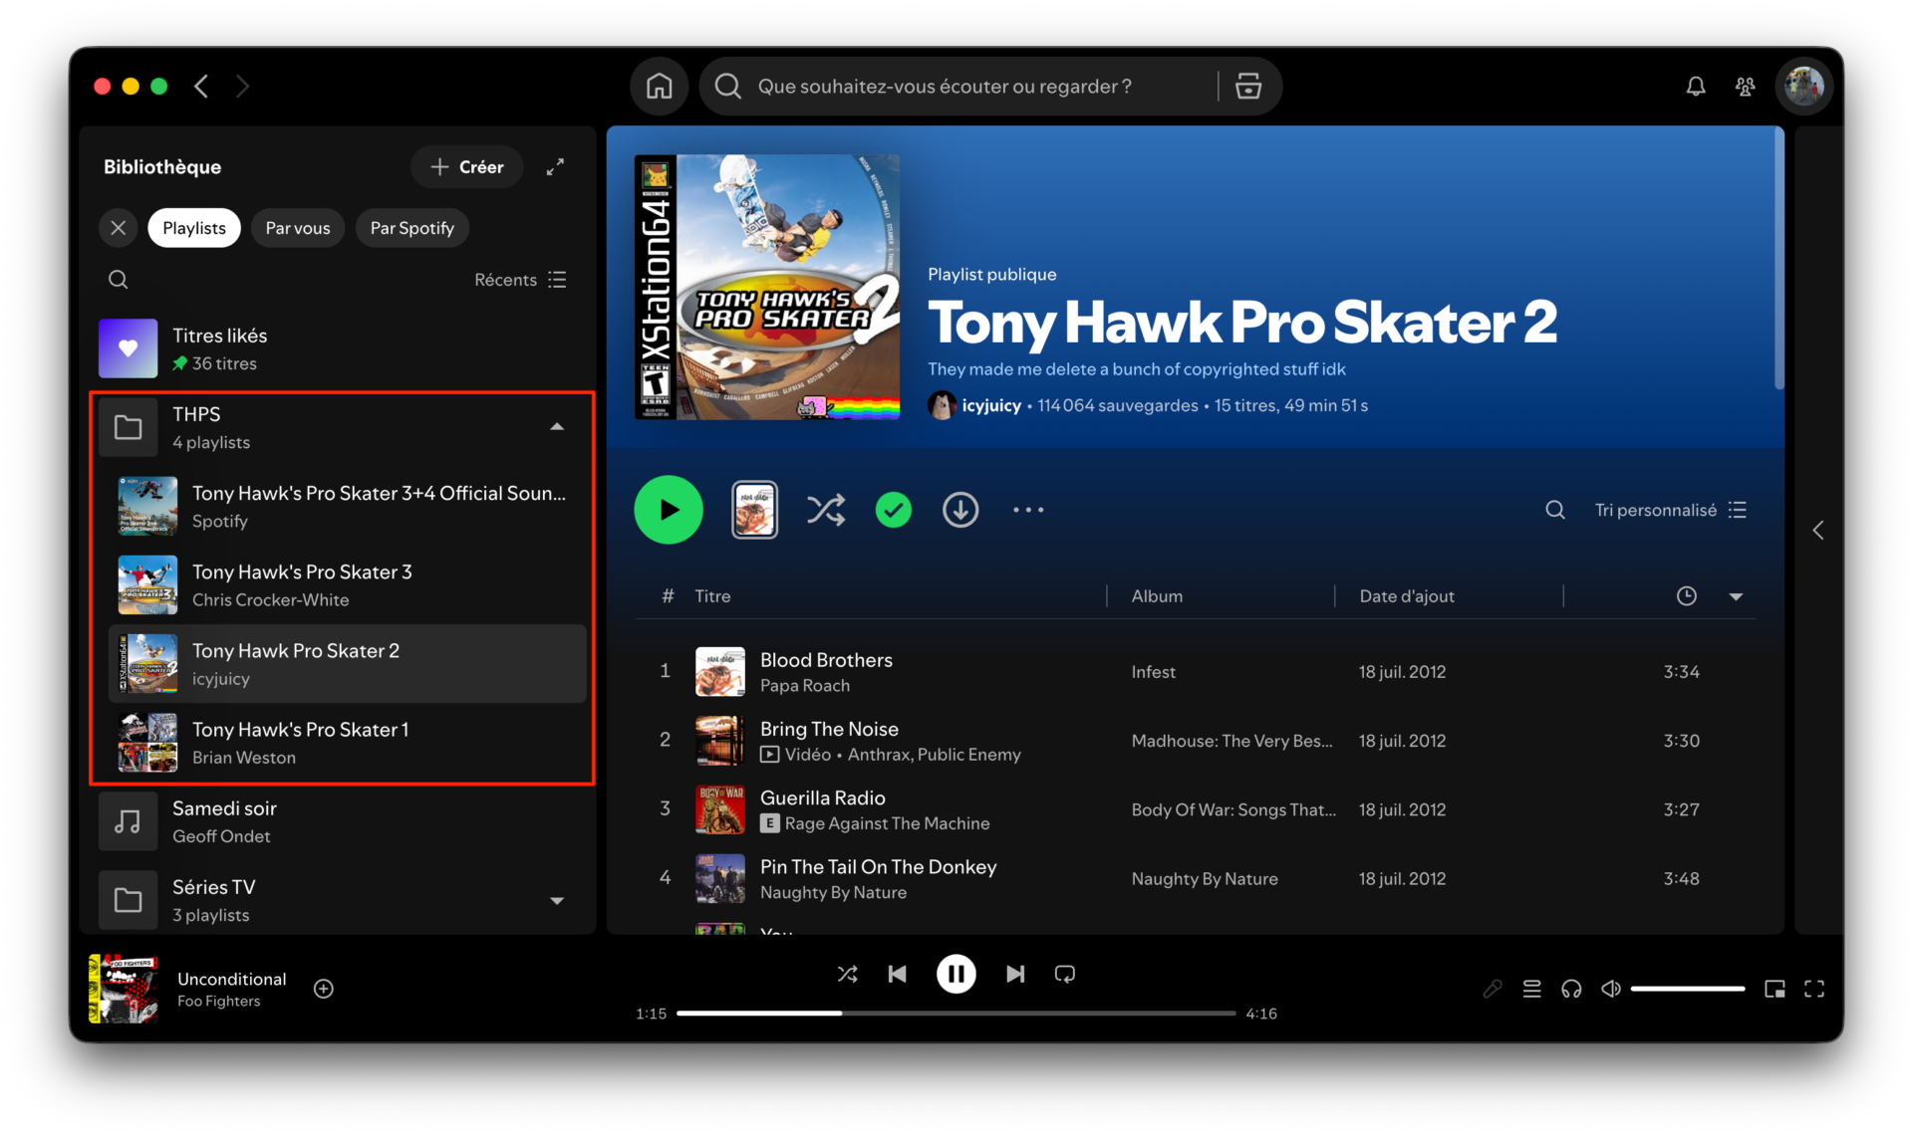This screenshot has width=1913, height=1134.
Task: Open the lyrics microphone icon
Action: click(1492, 989)
